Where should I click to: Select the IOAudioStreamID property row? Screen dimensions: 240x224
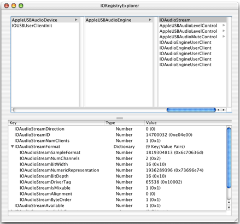117,135
